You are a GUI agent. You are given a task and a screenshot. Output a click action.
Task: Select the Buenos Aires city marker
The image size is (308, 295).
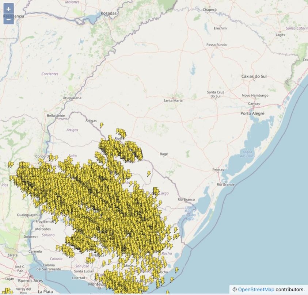30,277
